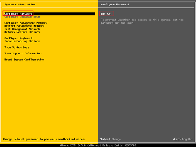Select View System Logs
Viewport: 196px width, 147px height.
pyautogui.click(x=17, y=47)
